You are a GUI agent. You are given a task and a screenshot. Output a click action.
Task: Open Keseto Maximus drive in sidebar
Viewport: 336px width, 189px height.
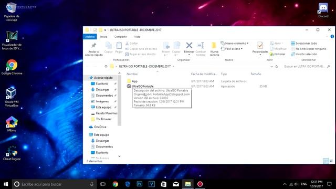107,113
